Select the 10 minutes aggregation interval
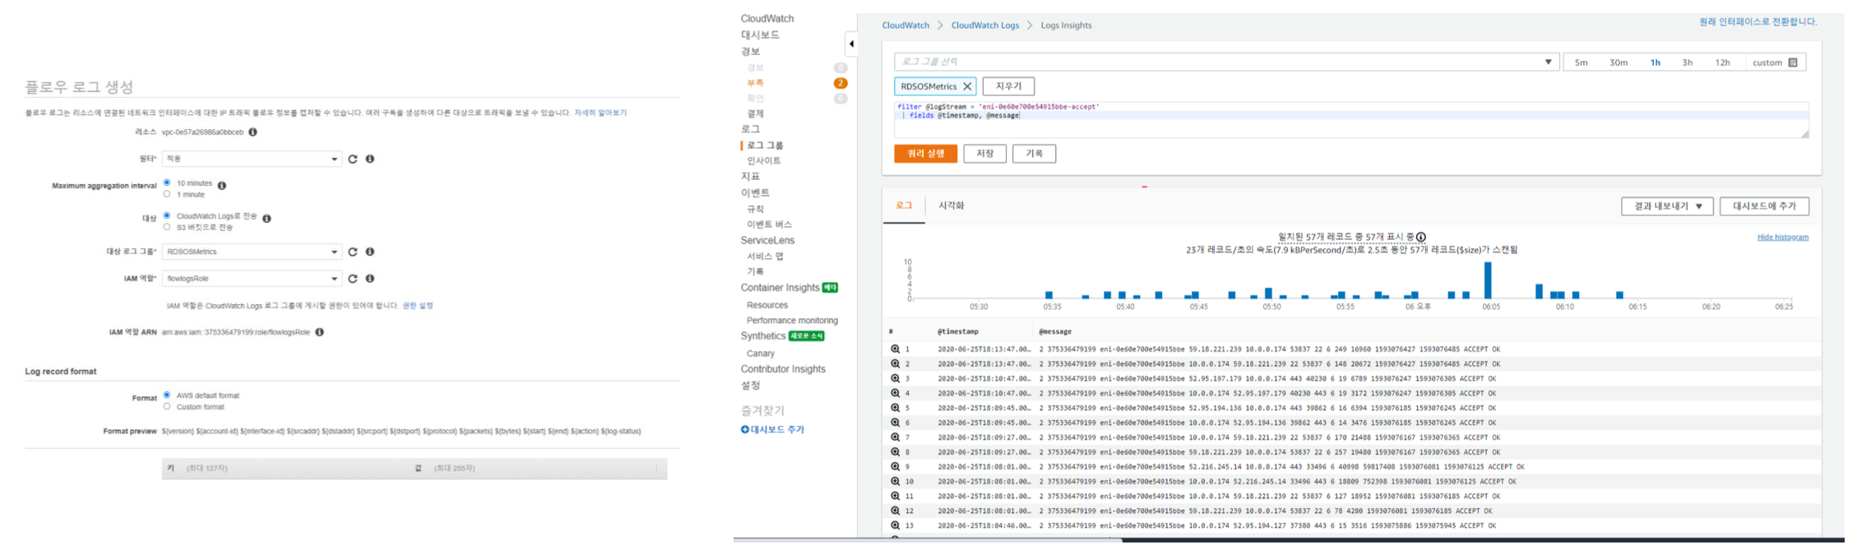Screen dimensions: 1857x554 [167, 182]
